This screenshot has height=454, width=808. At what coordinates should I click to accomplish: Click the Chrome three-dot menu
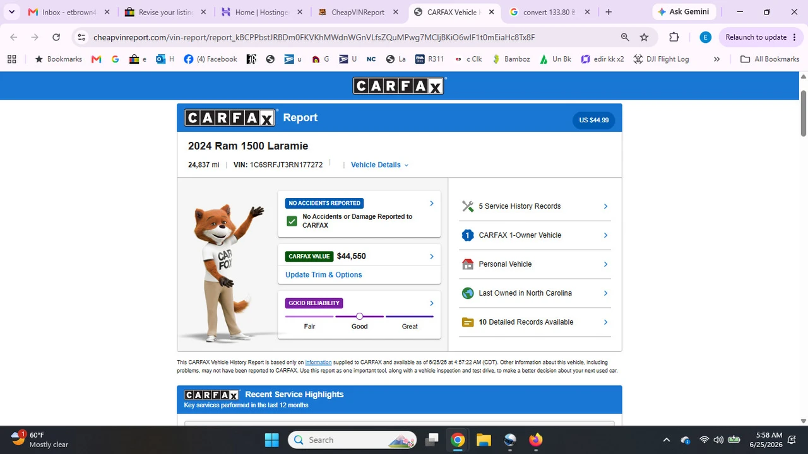pyautogui.click(x=794, y=37)
